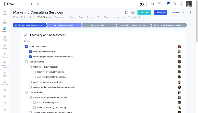Click the plus quick-add icon
This screenshot has width=198, height=113.
point(31,4)
